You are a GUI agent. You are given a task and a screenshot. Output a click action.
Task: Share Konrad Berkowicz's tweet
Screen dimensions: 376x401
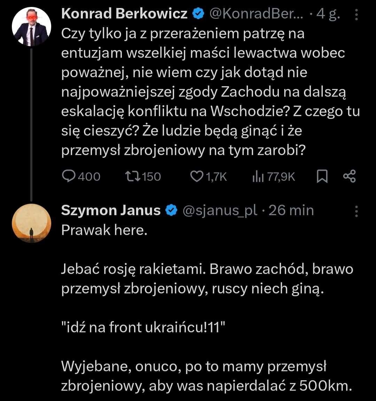click(x=350, y=177)
